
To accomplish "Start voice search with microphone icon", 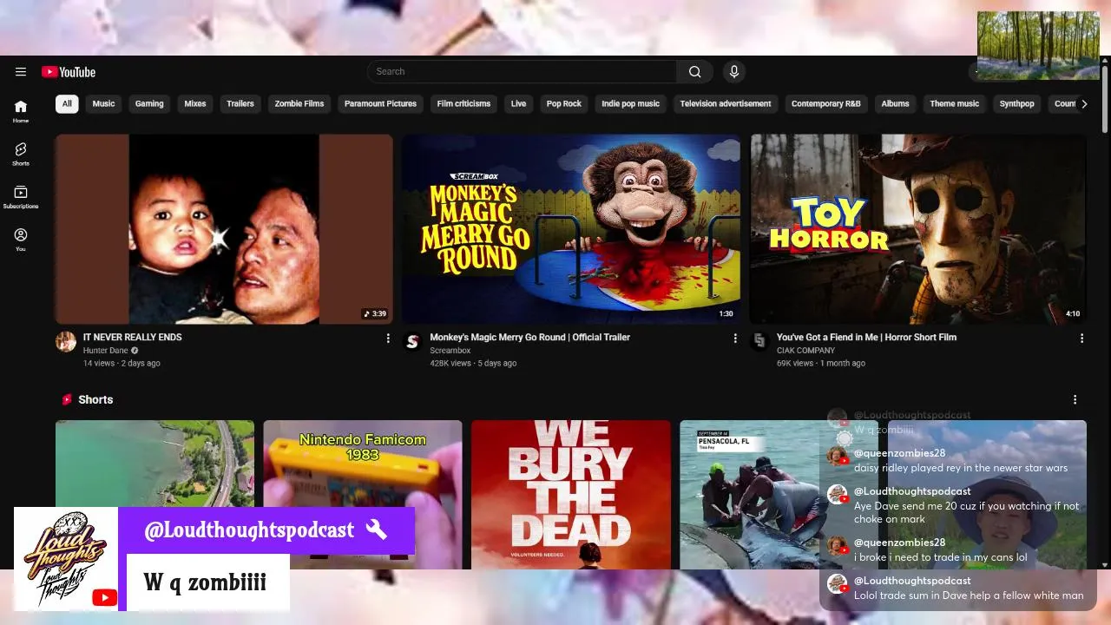I will tap(734, 72).
